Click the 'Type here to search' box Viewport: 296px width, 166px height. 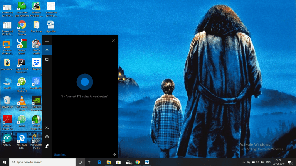42,162
